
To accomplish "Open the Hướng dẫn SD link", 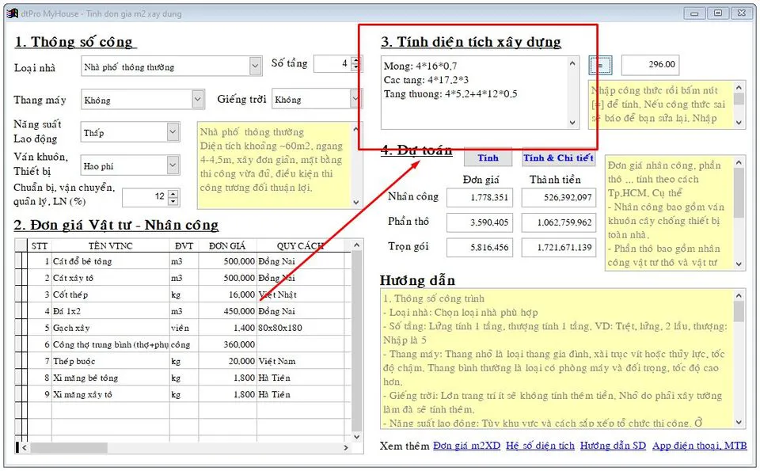I will pos(613,446).
